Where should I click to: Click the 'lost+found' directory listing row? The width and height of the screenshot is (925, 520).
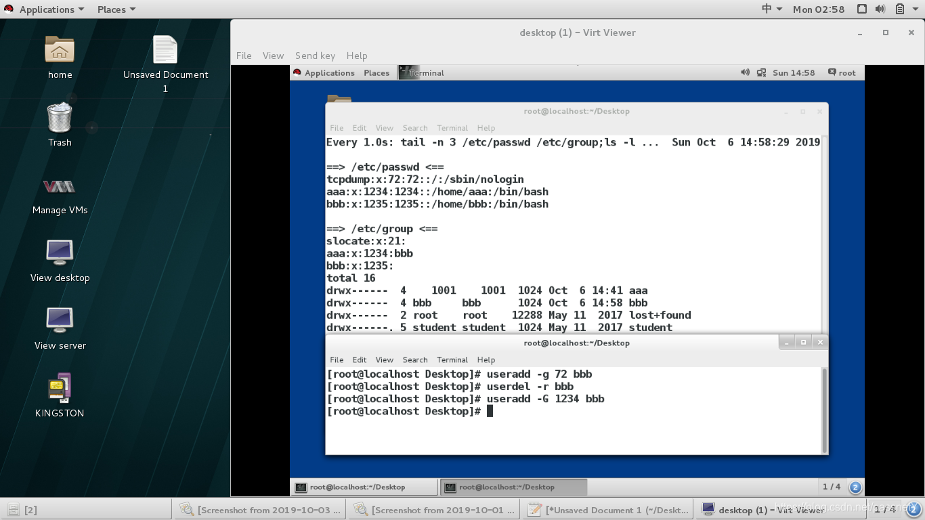(509, 315)
